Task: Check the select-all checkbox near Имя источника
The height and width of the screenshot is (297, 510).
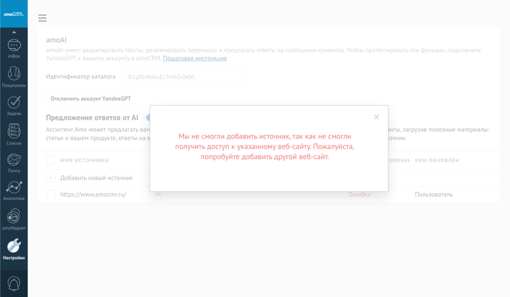Action: tap(51, 160)
